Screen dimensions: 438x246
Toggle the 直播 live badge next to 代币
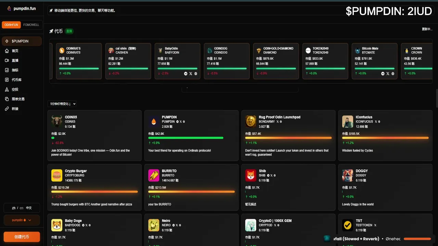[x=69, y=31]
